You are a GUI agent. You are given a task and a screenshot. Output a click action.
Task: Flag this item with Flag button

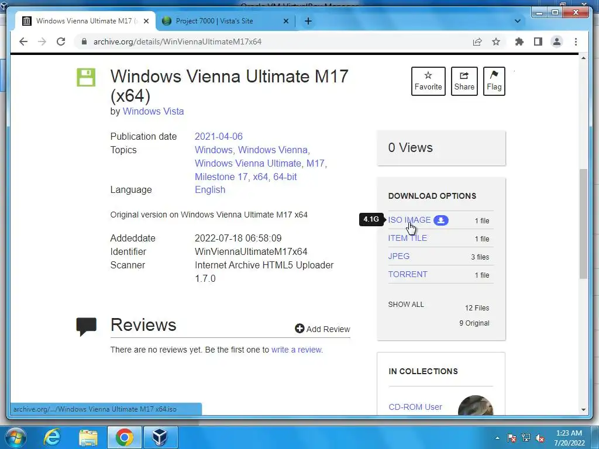pyautogui.click(x=494, y=81)
